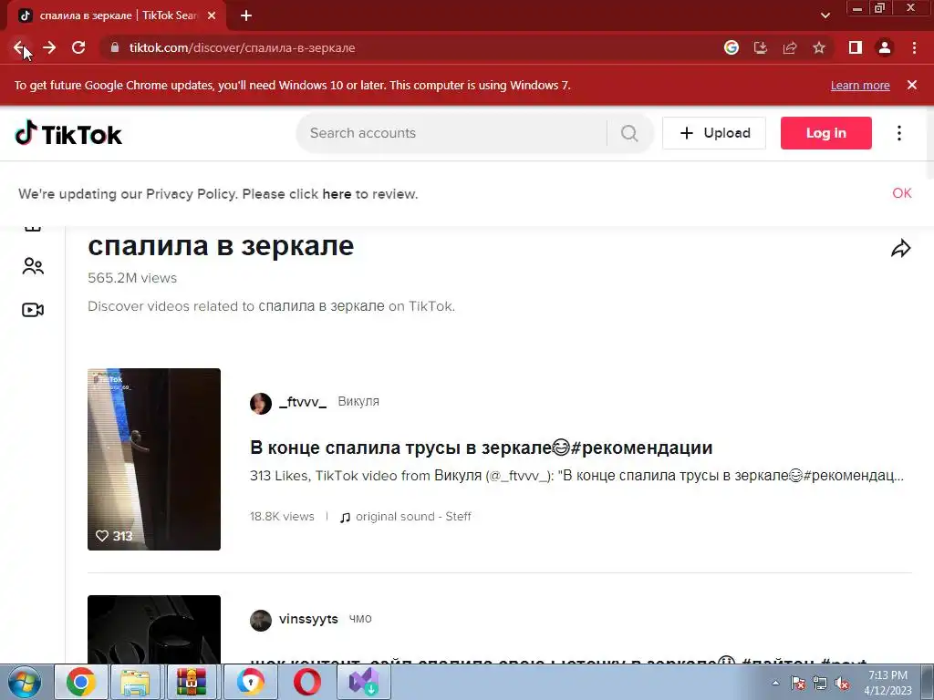Click 'here' in the privacy policy notice
The height and width of the screenshot is (700, 934).
tap(337, 194)
